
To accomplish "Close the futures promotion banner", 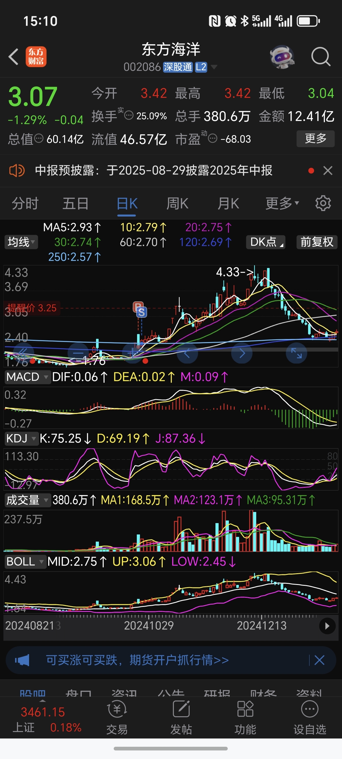I will coord(319,660).
